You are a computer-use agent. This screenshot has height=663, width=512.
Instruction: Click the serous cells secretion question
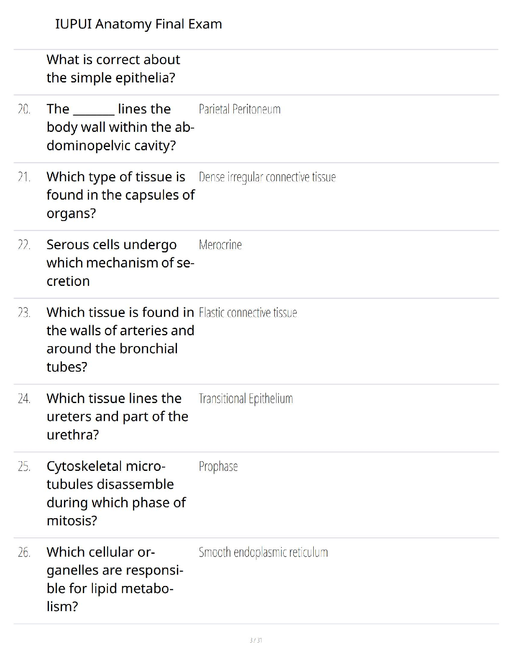pos(120,263)
